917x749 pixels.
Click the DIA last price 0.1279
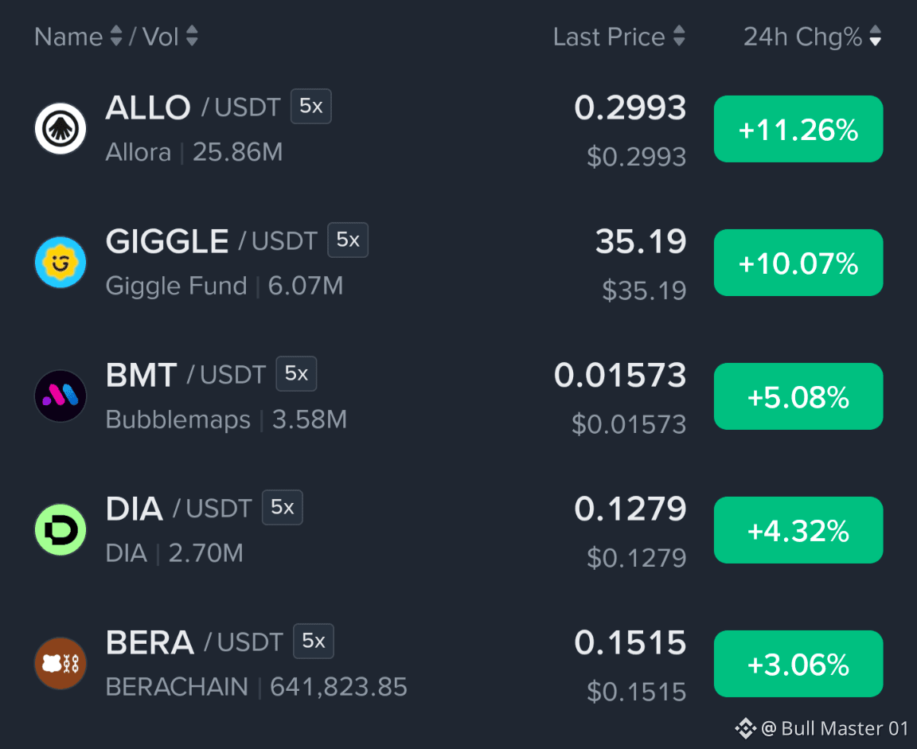pos(630,509)
